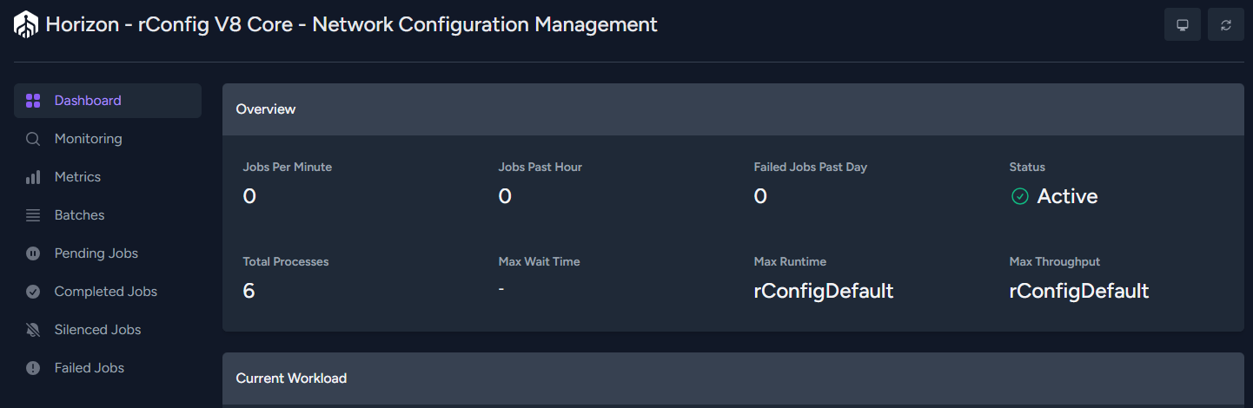
Task: Click the Failed Jobs Past Day value 0
Action: pos(760,197)
